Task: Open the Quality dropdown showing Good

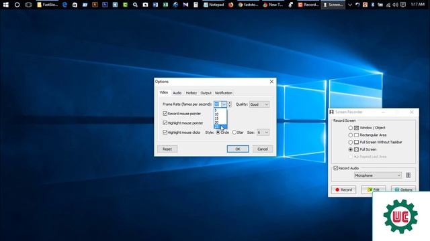Action: 259,104
